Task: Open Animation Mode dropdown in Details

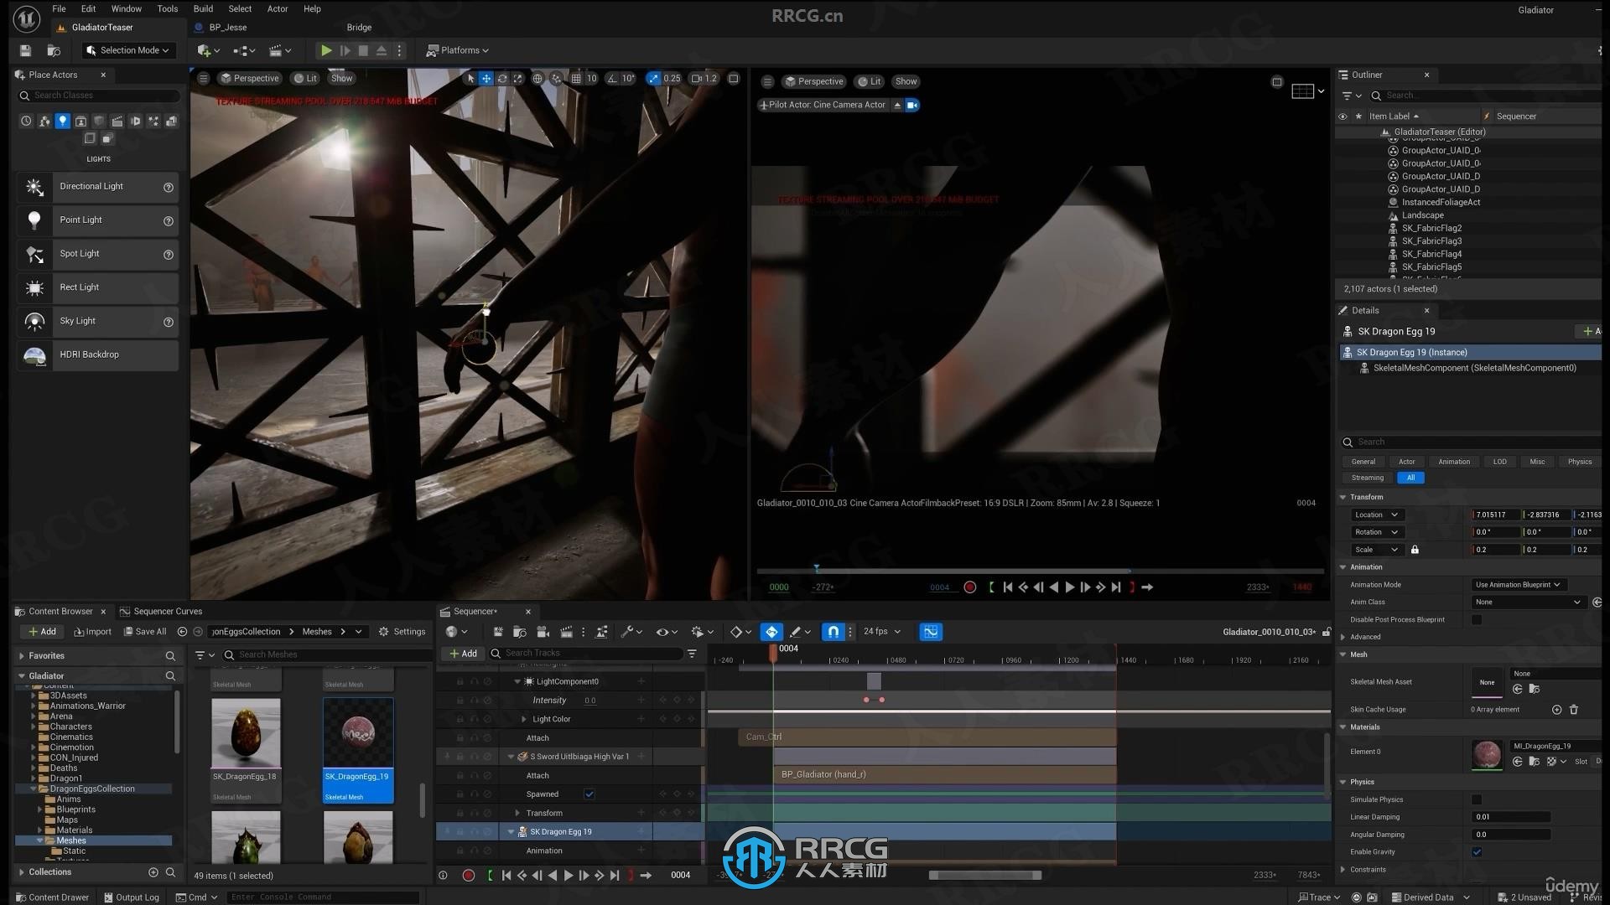Action: pyautogui.click(x=1519, y=585)
